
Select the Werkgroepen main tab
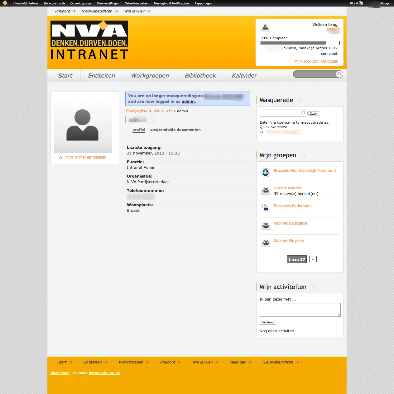(x=150, y=76)
